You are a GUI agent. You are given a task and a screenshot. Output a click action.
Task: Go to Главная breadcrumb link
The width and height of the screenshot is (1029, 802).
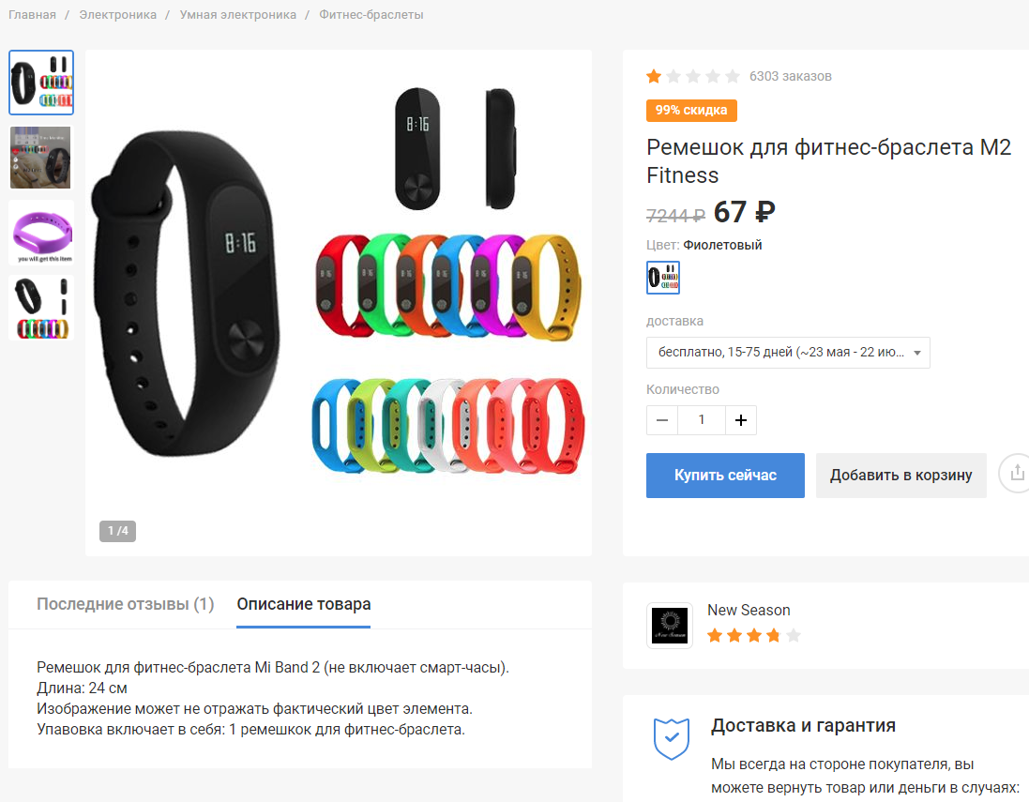[x=32, y=14]
